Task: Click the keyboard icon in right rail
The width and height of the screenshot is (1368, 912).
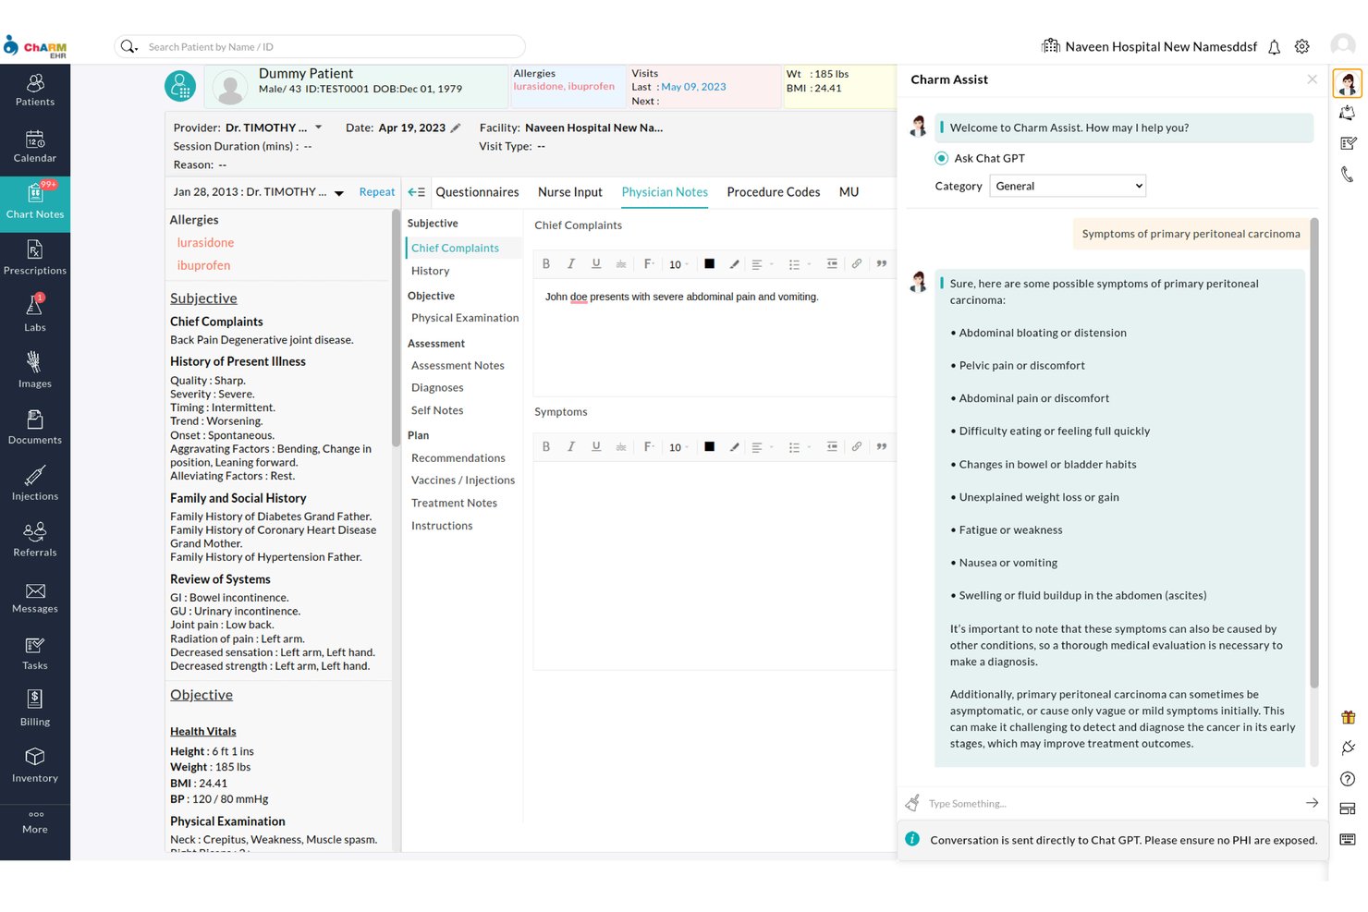Action: point(1348,839)
